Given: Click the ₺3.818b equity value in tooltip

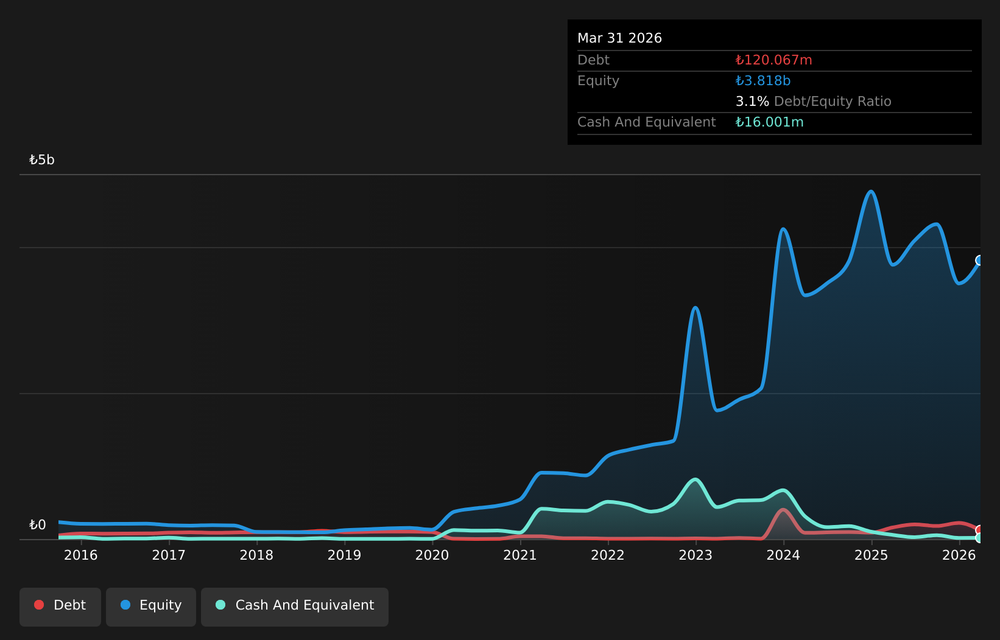Looking at the screenshot, I should pyautogui.click(x=762, y=81).
